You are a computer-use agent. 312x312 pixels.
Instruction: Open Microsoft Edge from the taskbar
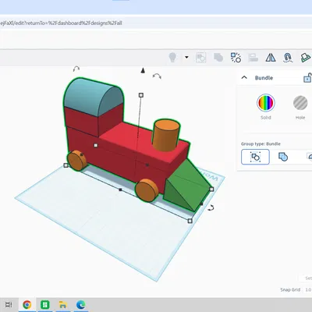(81, 304)
